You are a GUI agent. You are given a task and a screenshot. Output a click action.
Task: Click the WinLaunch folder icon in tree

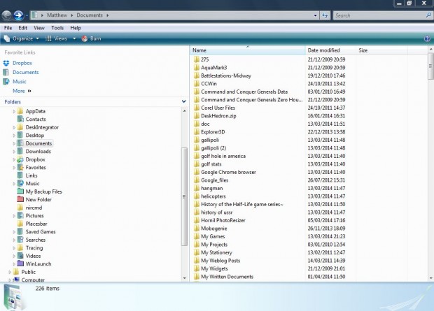[x=20, y=263]
